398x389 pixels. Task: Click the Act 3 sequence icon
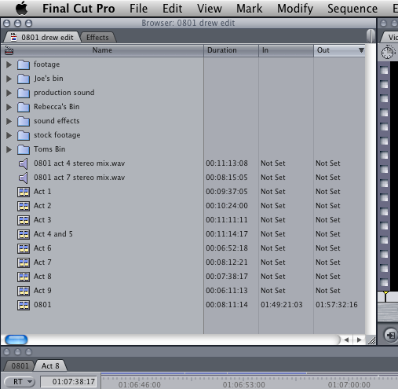[24, 220]
